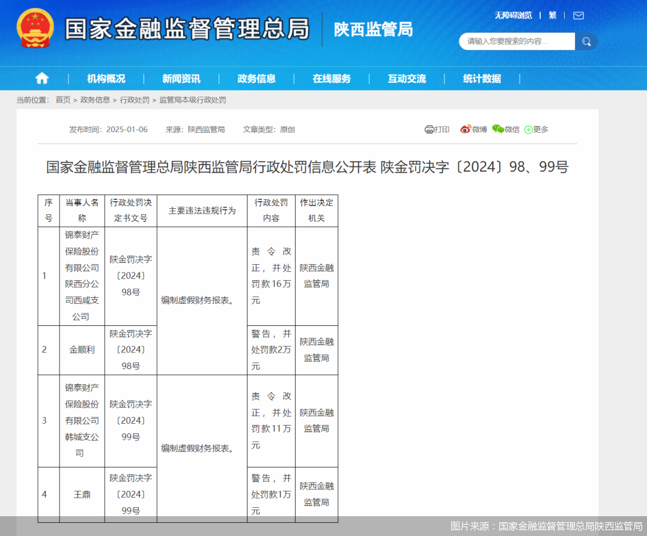The image size is (647, 536).
Task: Open the 新闻资讯 menu
Action: coord(181,79)
